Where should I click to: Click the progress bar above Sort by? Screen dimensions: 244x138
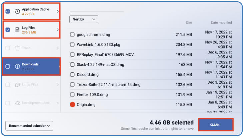[97, 12]
